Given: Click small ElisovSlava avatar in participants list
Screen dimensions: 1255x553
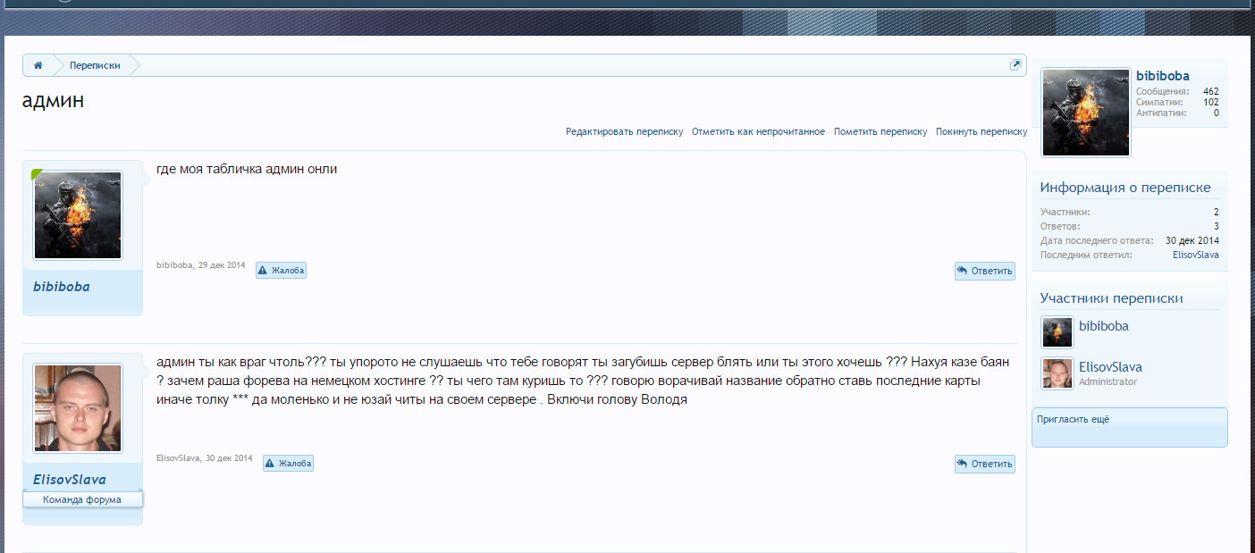Looking at the screenshot, I should [1057, 373].
